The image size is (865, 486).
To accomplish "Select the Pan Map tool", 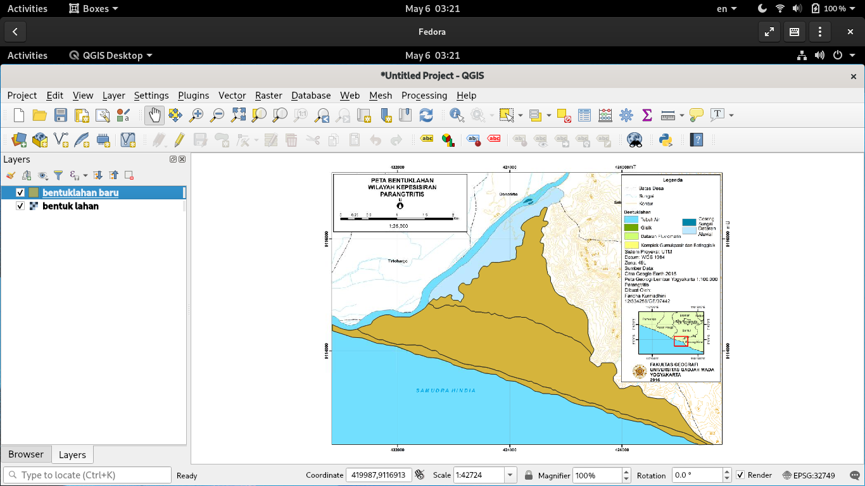I will coord(154,115).
